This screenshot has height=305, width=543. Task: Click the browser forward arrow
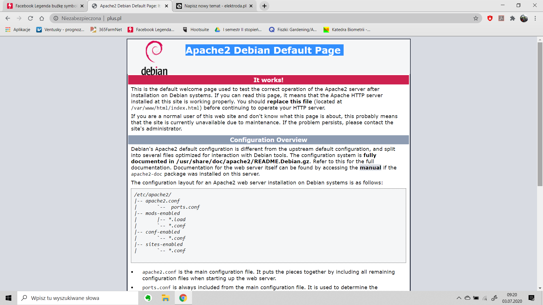coord(19,18)
